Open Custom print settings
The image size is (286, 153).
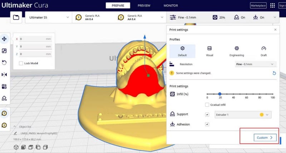[265, 138]
